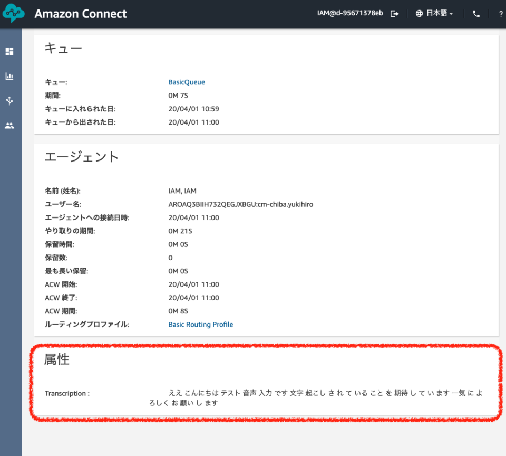
Task: Expand the 日本語 language dropdown
Action: point(440,13)
